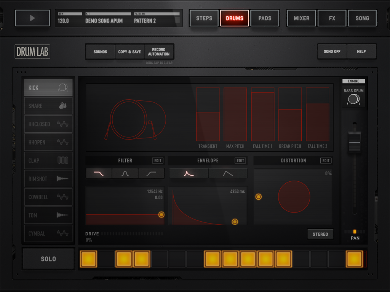This screenshot has width=390, height=292.
Task: Open the SOUNDS browser
Action: coord(100,51)
